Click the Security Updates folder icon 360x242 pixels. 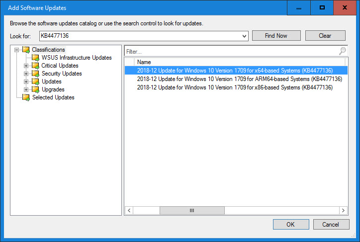[x=35, y=74]
